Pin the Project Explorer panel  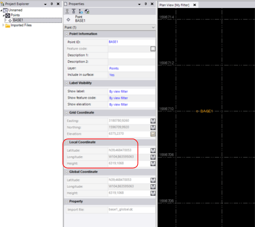click(x=51, y=4)
